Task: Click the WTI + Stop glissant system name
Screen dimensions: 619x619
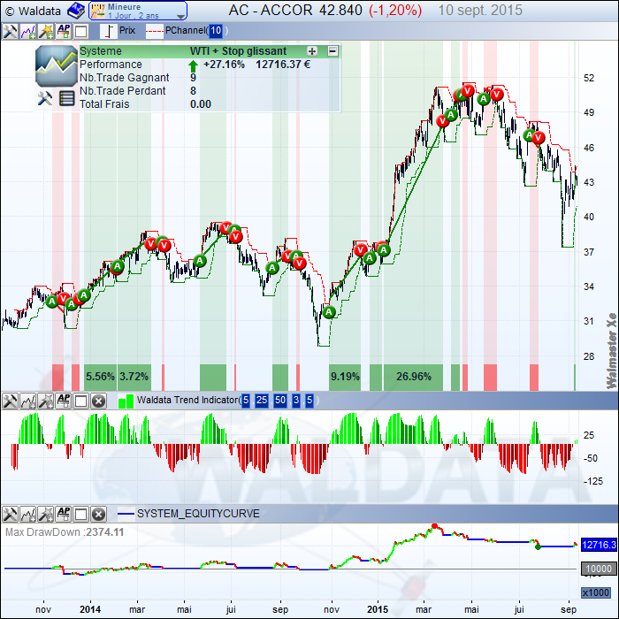Action: [238, 51]
